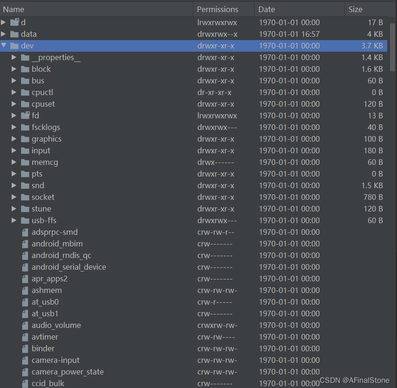Click size 780 B of socket

373,197
